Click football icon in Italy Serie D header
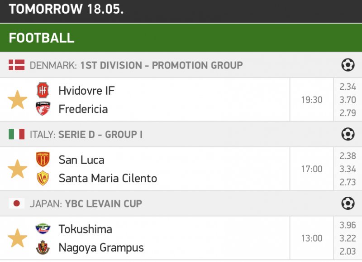The width and height of the screenshot is (362, 262). 348,135
